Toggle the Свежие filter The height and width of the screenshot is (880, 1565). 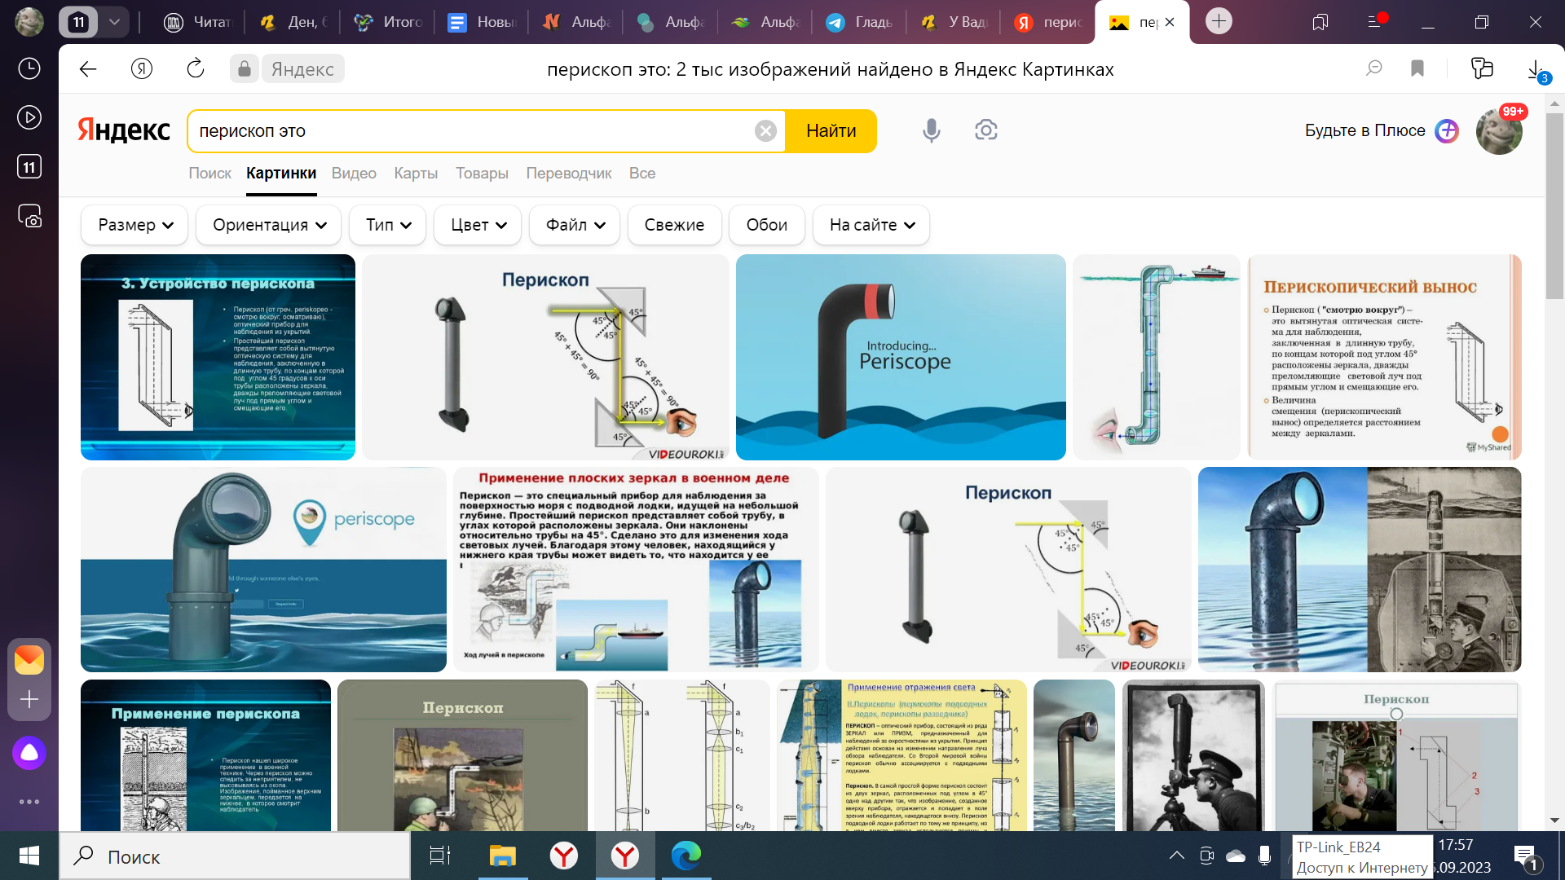674,225
